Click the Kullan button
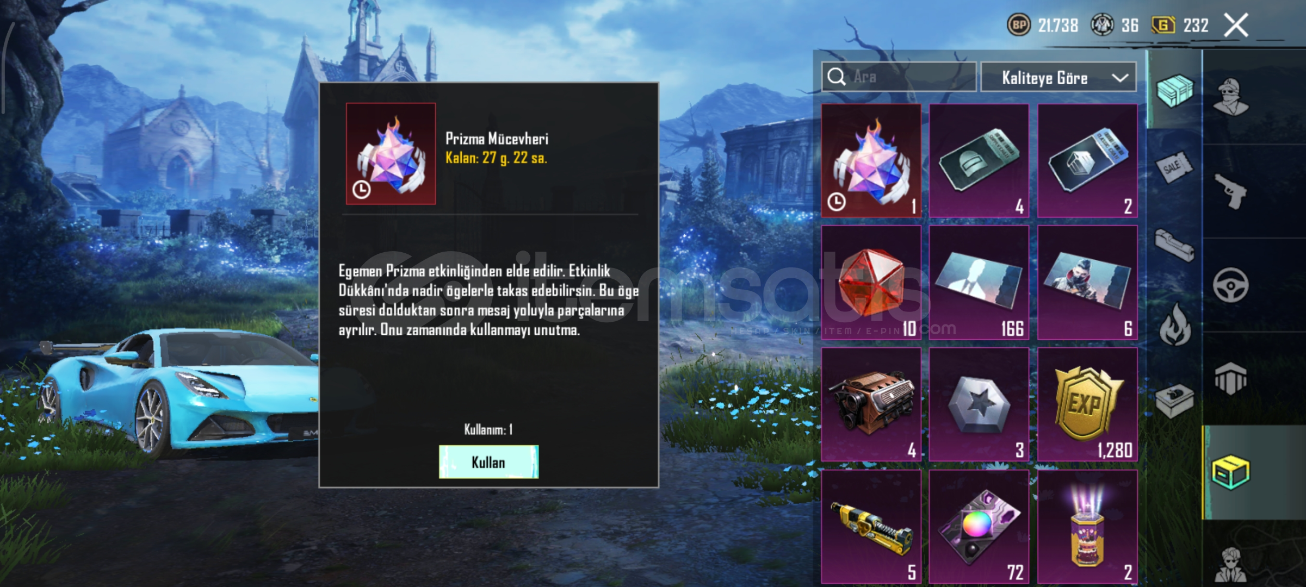 [488, 462]
